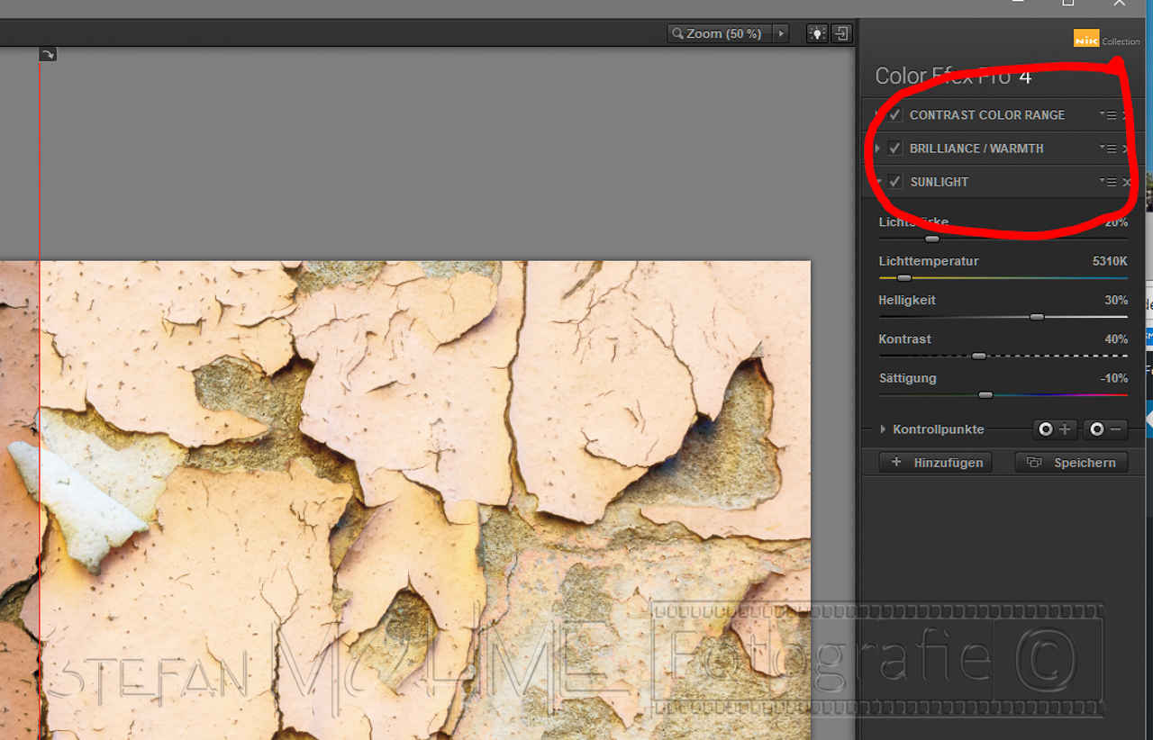
Task: Uncheck the Brilliance / Warmth filter
Action: 894,149
